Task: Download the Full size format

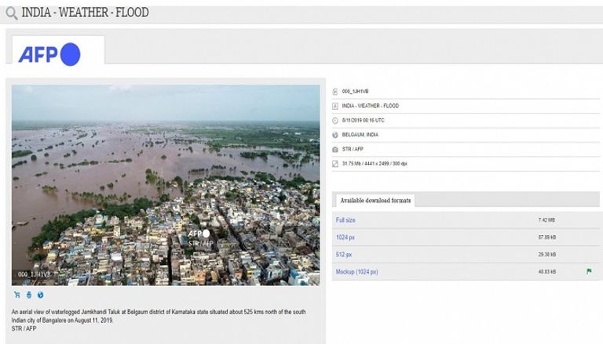Action: point(346,220)
